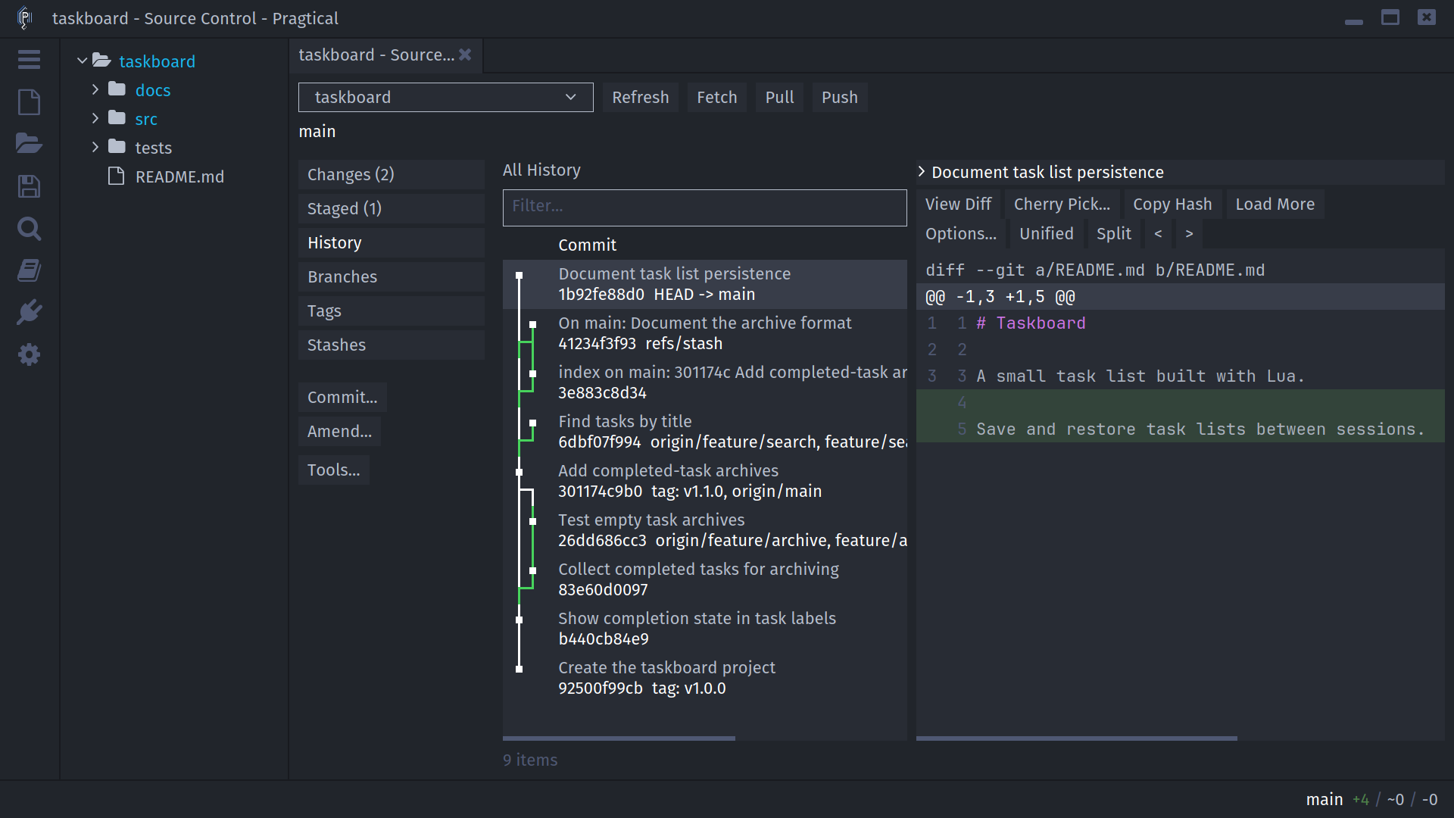The width and height of the screenshot is (1454, 818).
Task: Expand the src folder
Action: tap(95, 118)
